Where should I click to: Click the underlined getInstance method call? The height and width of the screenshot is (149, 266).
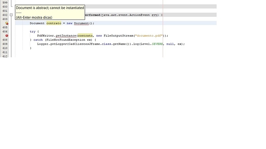click(66, 36)
